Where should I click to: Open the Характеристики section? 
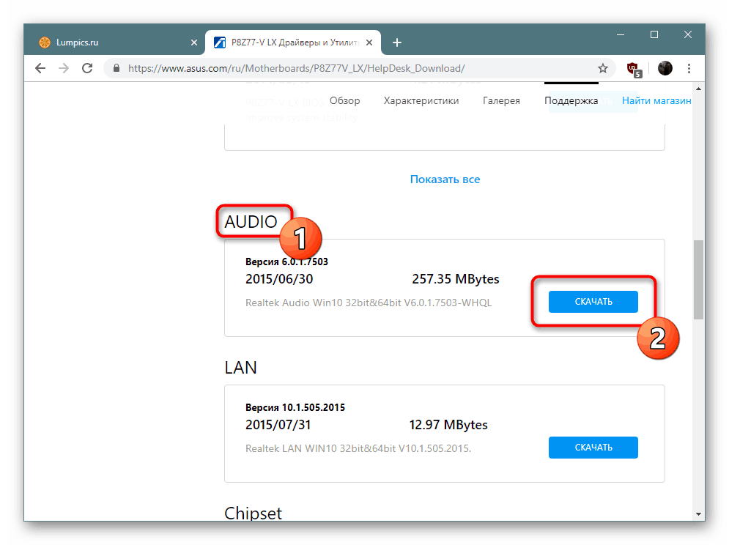tap(421, 101)
